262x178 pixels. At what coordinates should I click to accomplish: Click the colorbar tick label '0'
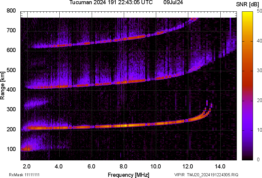tap(258, 160)
